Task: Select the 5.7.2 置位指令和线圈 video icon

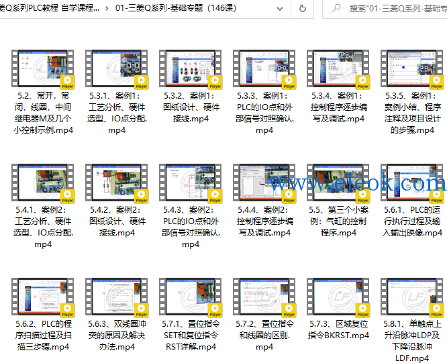Action: point(264,297)
